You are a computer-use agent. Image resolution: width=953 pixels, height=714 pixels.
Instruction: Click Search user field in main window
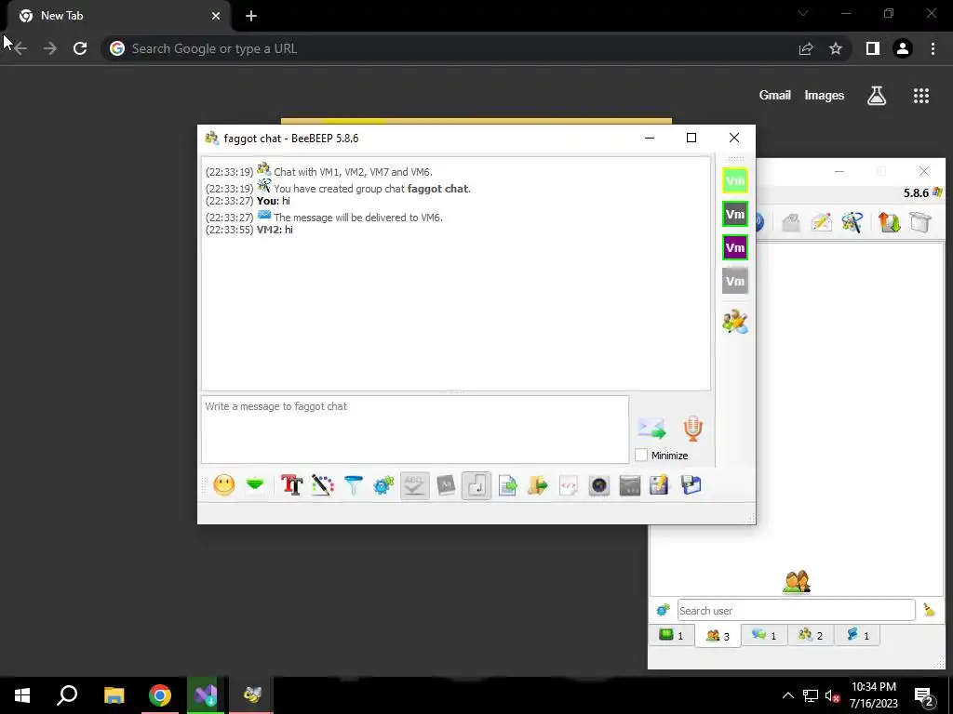[x=797, y=610]
